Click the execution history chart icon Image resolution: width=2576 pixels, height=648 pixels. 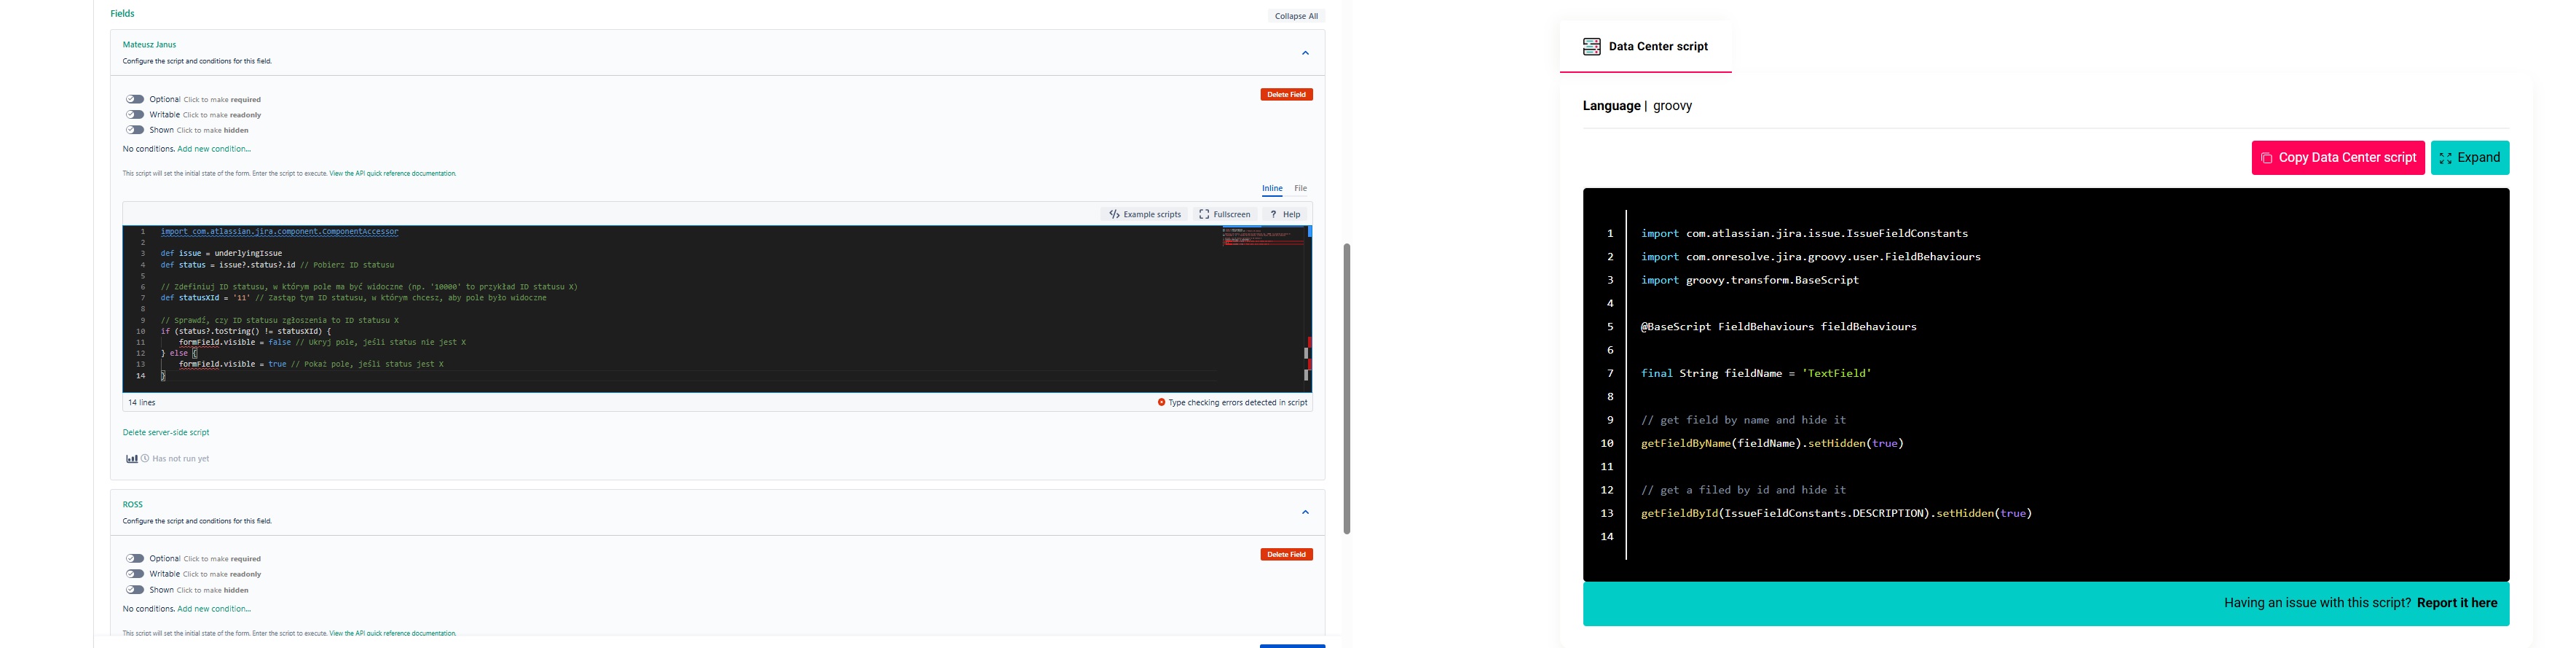point(131,458)
